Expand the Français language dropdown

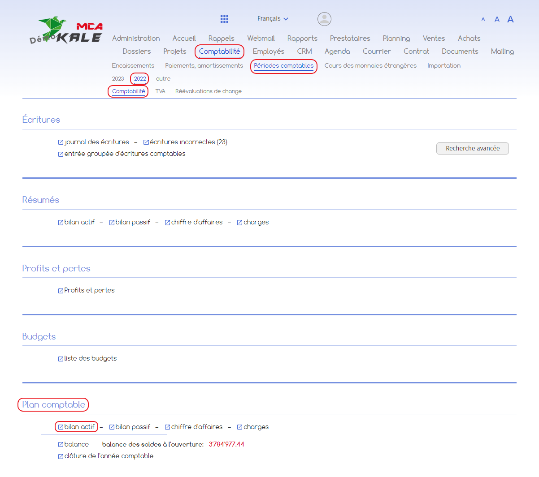[273, 19]
